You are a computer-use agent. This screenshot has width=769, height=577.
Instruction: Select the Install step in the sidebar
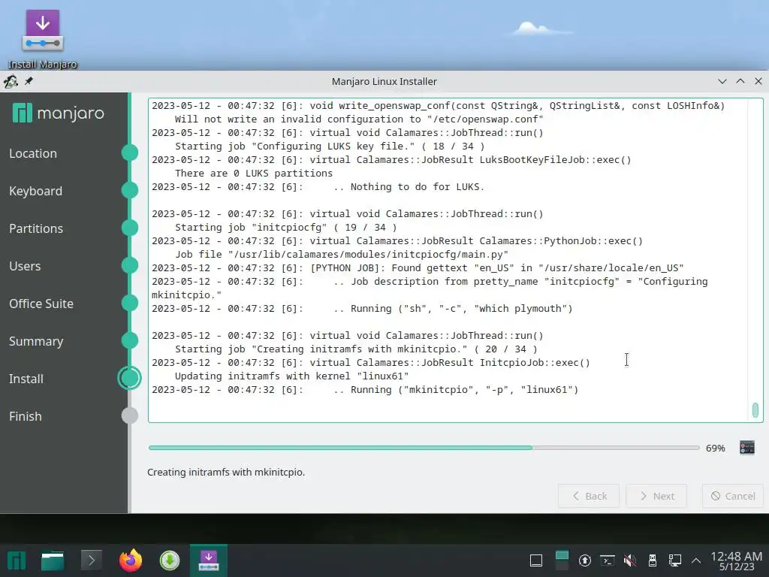pyautogui.click(x=26, y=379)
